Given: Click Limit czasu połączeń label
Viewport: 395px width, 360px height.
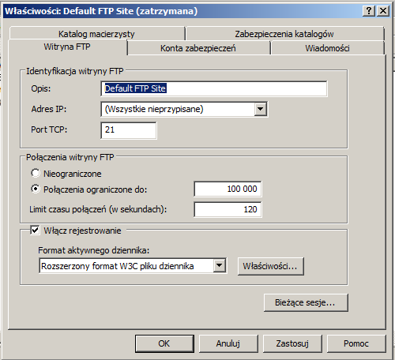Looking at the screenshot, I should coord(98,209).
